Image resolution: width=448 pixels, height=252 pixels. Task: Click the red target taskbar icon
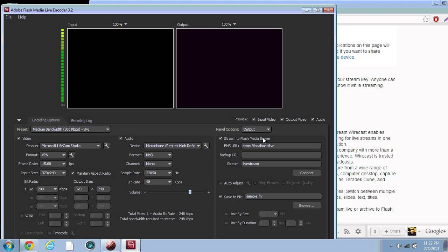pos(111,246)
